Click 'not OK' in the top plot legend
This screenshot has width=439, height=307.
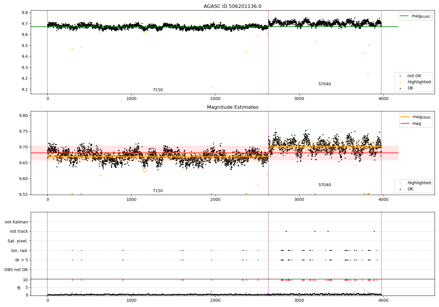click(414, 76)
